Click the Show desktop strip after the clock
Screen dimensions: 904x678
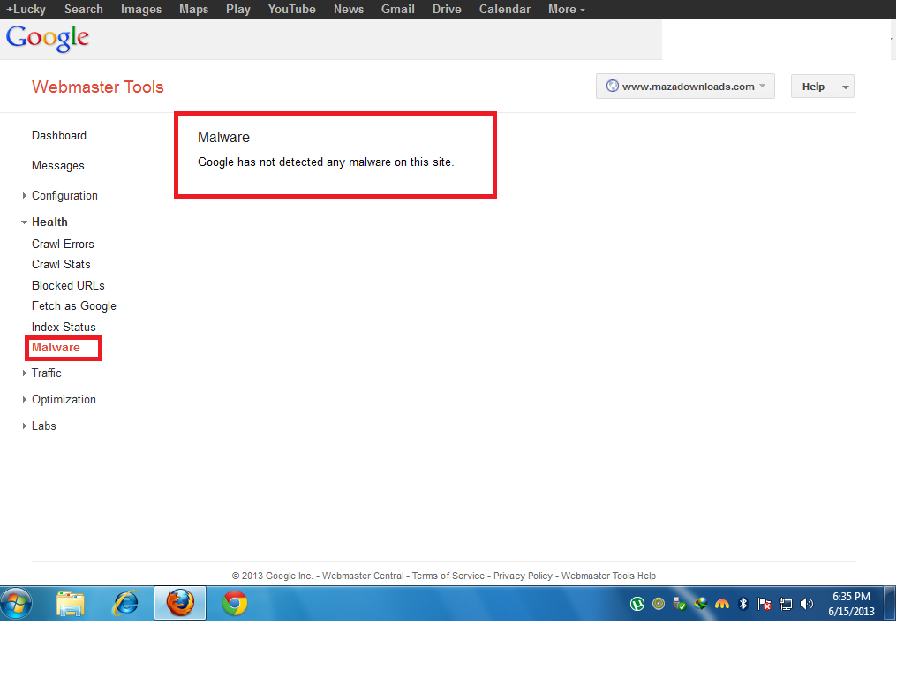click(x=891, y=604)
